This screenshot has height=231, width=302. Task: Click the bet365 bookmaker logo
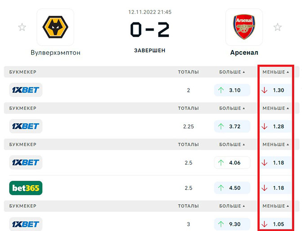(x=26, y=188)
